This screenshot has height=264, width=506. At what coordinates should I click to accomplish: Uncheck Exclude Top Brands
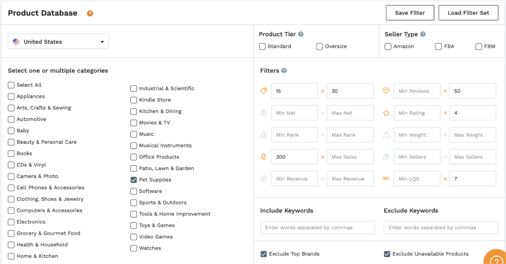(264, 254)
